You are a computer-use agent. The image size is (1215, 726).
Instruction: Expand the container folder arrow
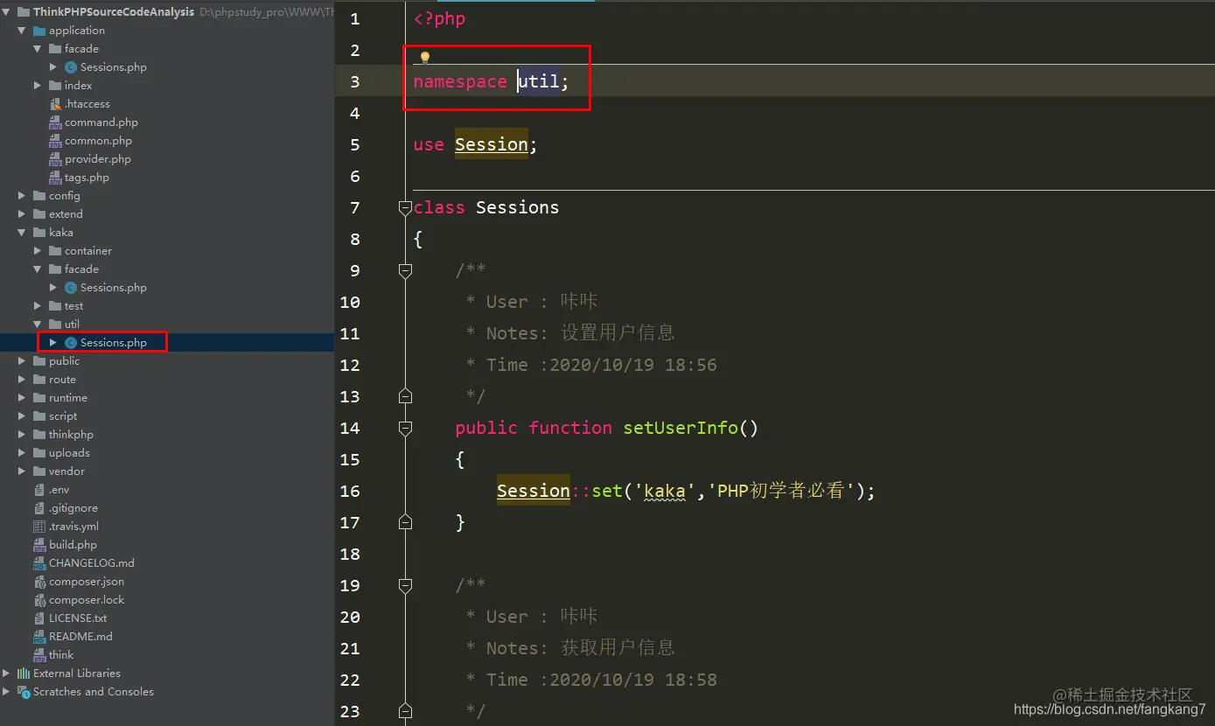(x=38, y=251)
